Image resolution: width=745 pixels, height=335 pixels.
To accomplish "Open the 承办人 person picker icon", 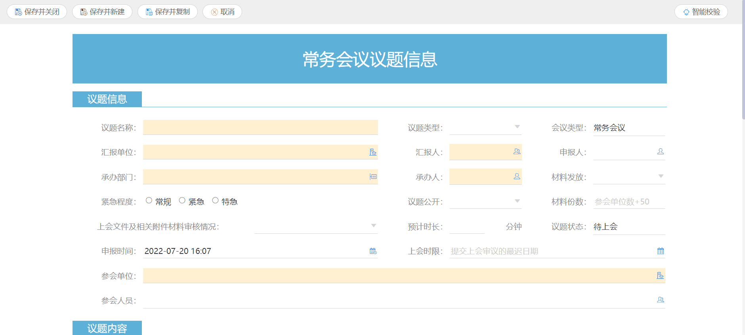I will [517, 176].
